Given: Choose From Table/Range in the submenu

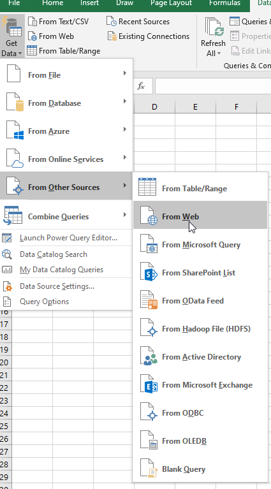Looking at the screenshot, I should (x=200, y=187).
